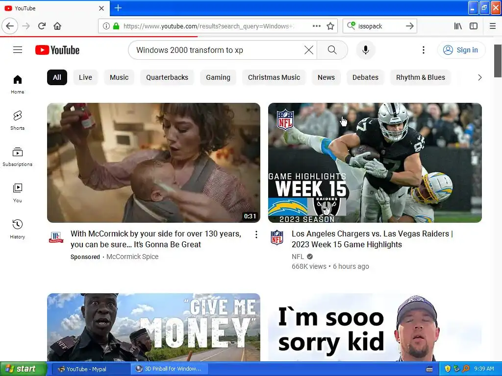The height and width of the screenshot is (376, 502).
Task: Click the page vertical scrollbar thumb
Action: tap(498, 61)
